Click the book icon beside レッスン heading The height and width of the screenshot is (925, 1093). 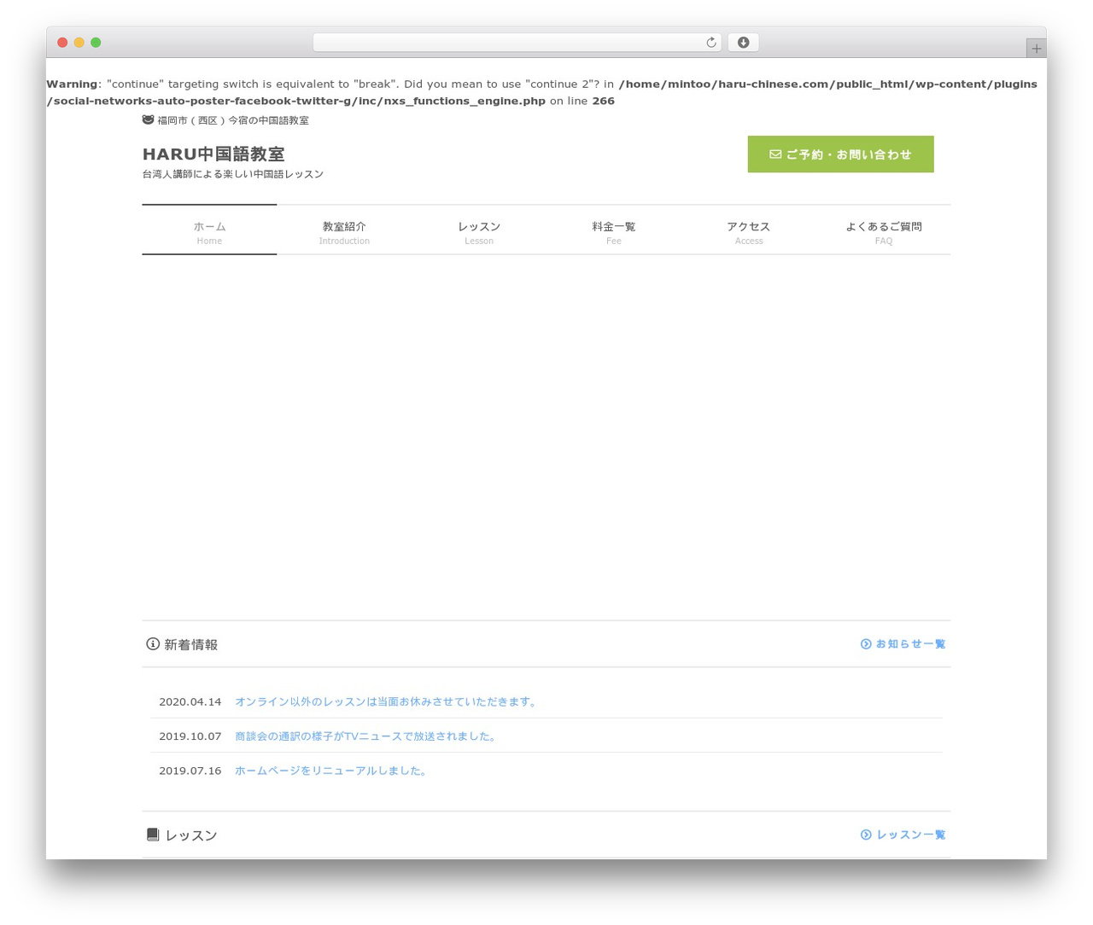point(153,835)
